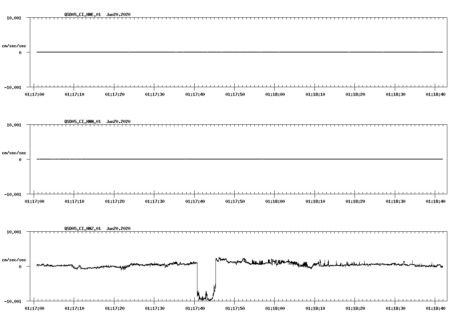Click 01:18:10 time label under HNZ plot

[x=315, y=308]
